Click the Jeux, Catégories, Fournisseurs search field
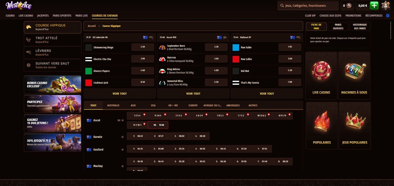Screen dimensions: 394x186 pos(308,6)
